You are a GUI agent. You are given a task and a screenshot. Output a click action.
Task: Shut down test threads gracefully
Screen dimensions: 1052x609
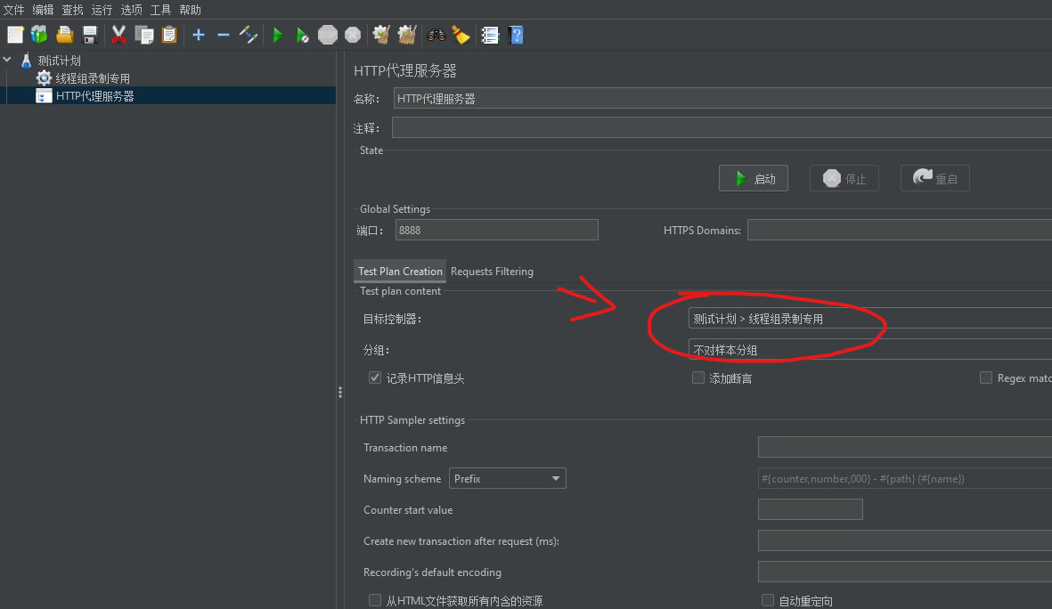pos(352,34)
